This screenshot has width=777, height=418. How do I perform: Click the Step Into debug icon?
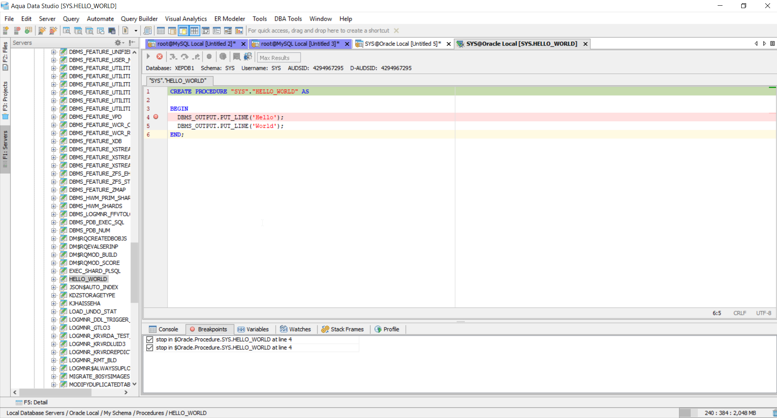173,57
